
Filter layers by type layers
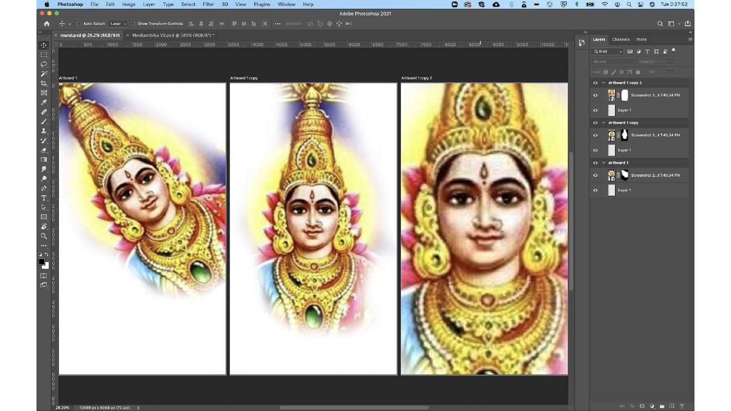tap(648, 51)
